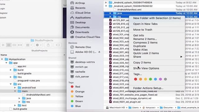Collapse the src folder
Image resolution: width=199 pixels, height=112 pixels.
click(11, 84)
